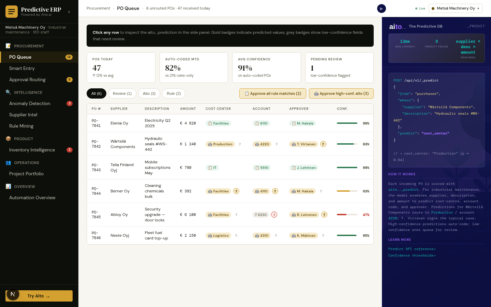
Task: Click the Approval Routing badge showing 6
Action: tap(70, 79)
